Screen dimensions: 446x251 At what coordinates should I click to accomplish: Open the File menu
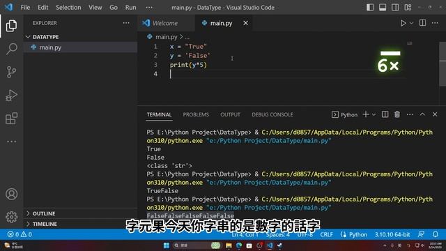pyautogui.click(x=25, y=8)
